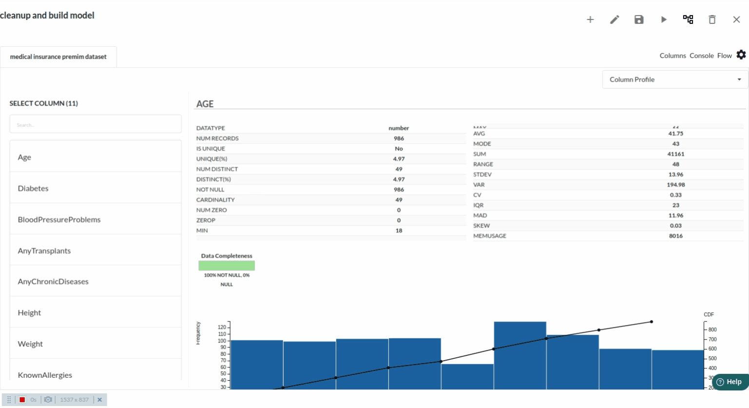Open settings with the gear icon
The width and height of the screenshot is (749, 408).
[741, 55]
